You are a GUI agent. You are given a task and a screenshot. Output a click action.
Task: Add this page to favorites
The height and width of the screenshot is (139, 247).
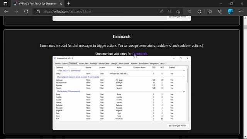[x=178, y=12]
